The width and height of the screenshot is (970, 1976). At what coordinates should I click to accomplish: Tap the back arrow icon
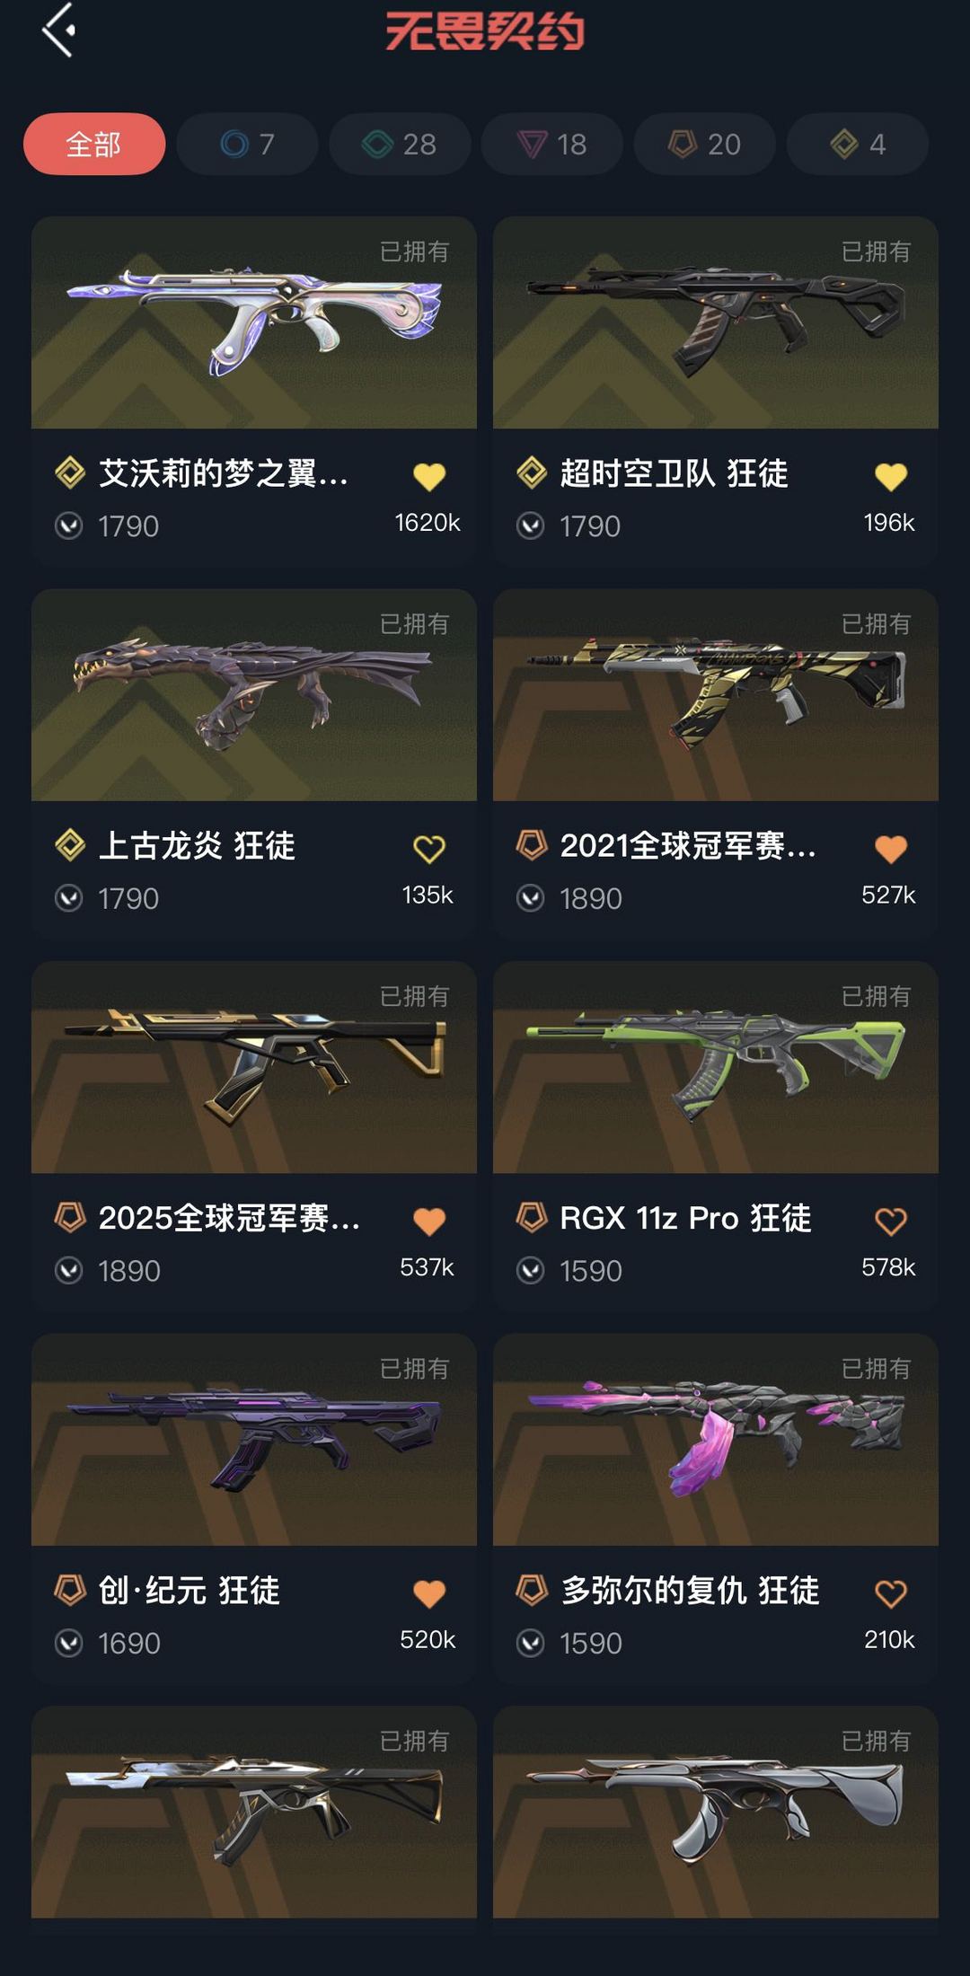(x=58, y=30)
